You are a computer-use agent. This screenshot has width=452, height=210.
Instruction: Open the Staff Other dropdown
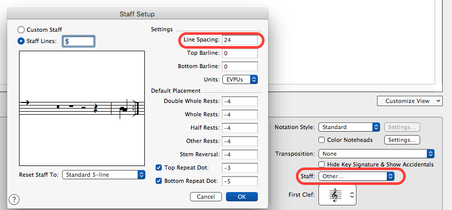[x=356, y=176]
